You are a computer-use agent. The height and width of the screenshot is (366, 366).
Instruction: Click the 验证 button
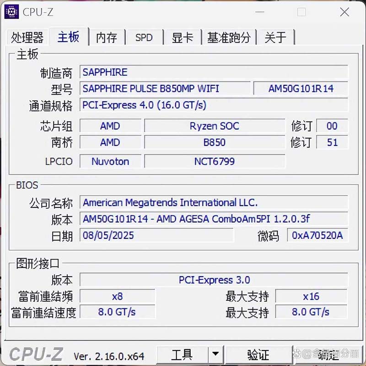pyautogui.click(x=258, y=355)
